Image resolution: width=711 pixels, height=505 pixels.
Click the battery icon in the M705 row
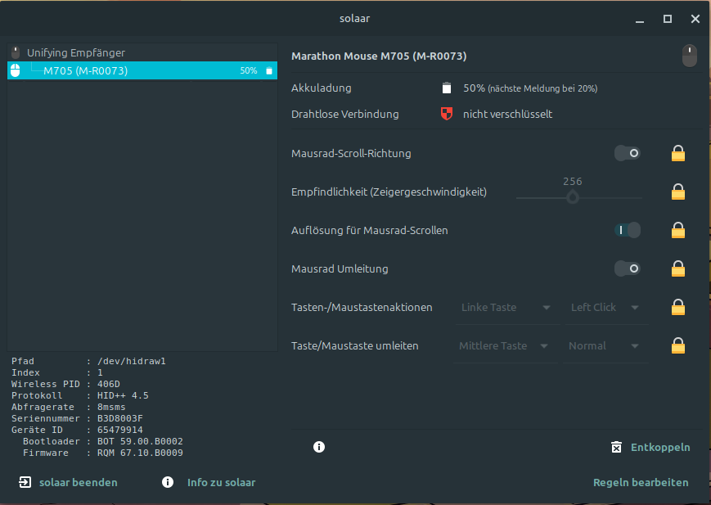(269, 70)
